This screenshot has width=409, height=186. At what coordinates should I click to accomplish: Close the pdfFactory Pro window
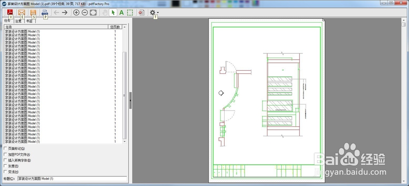pos(401,2)
